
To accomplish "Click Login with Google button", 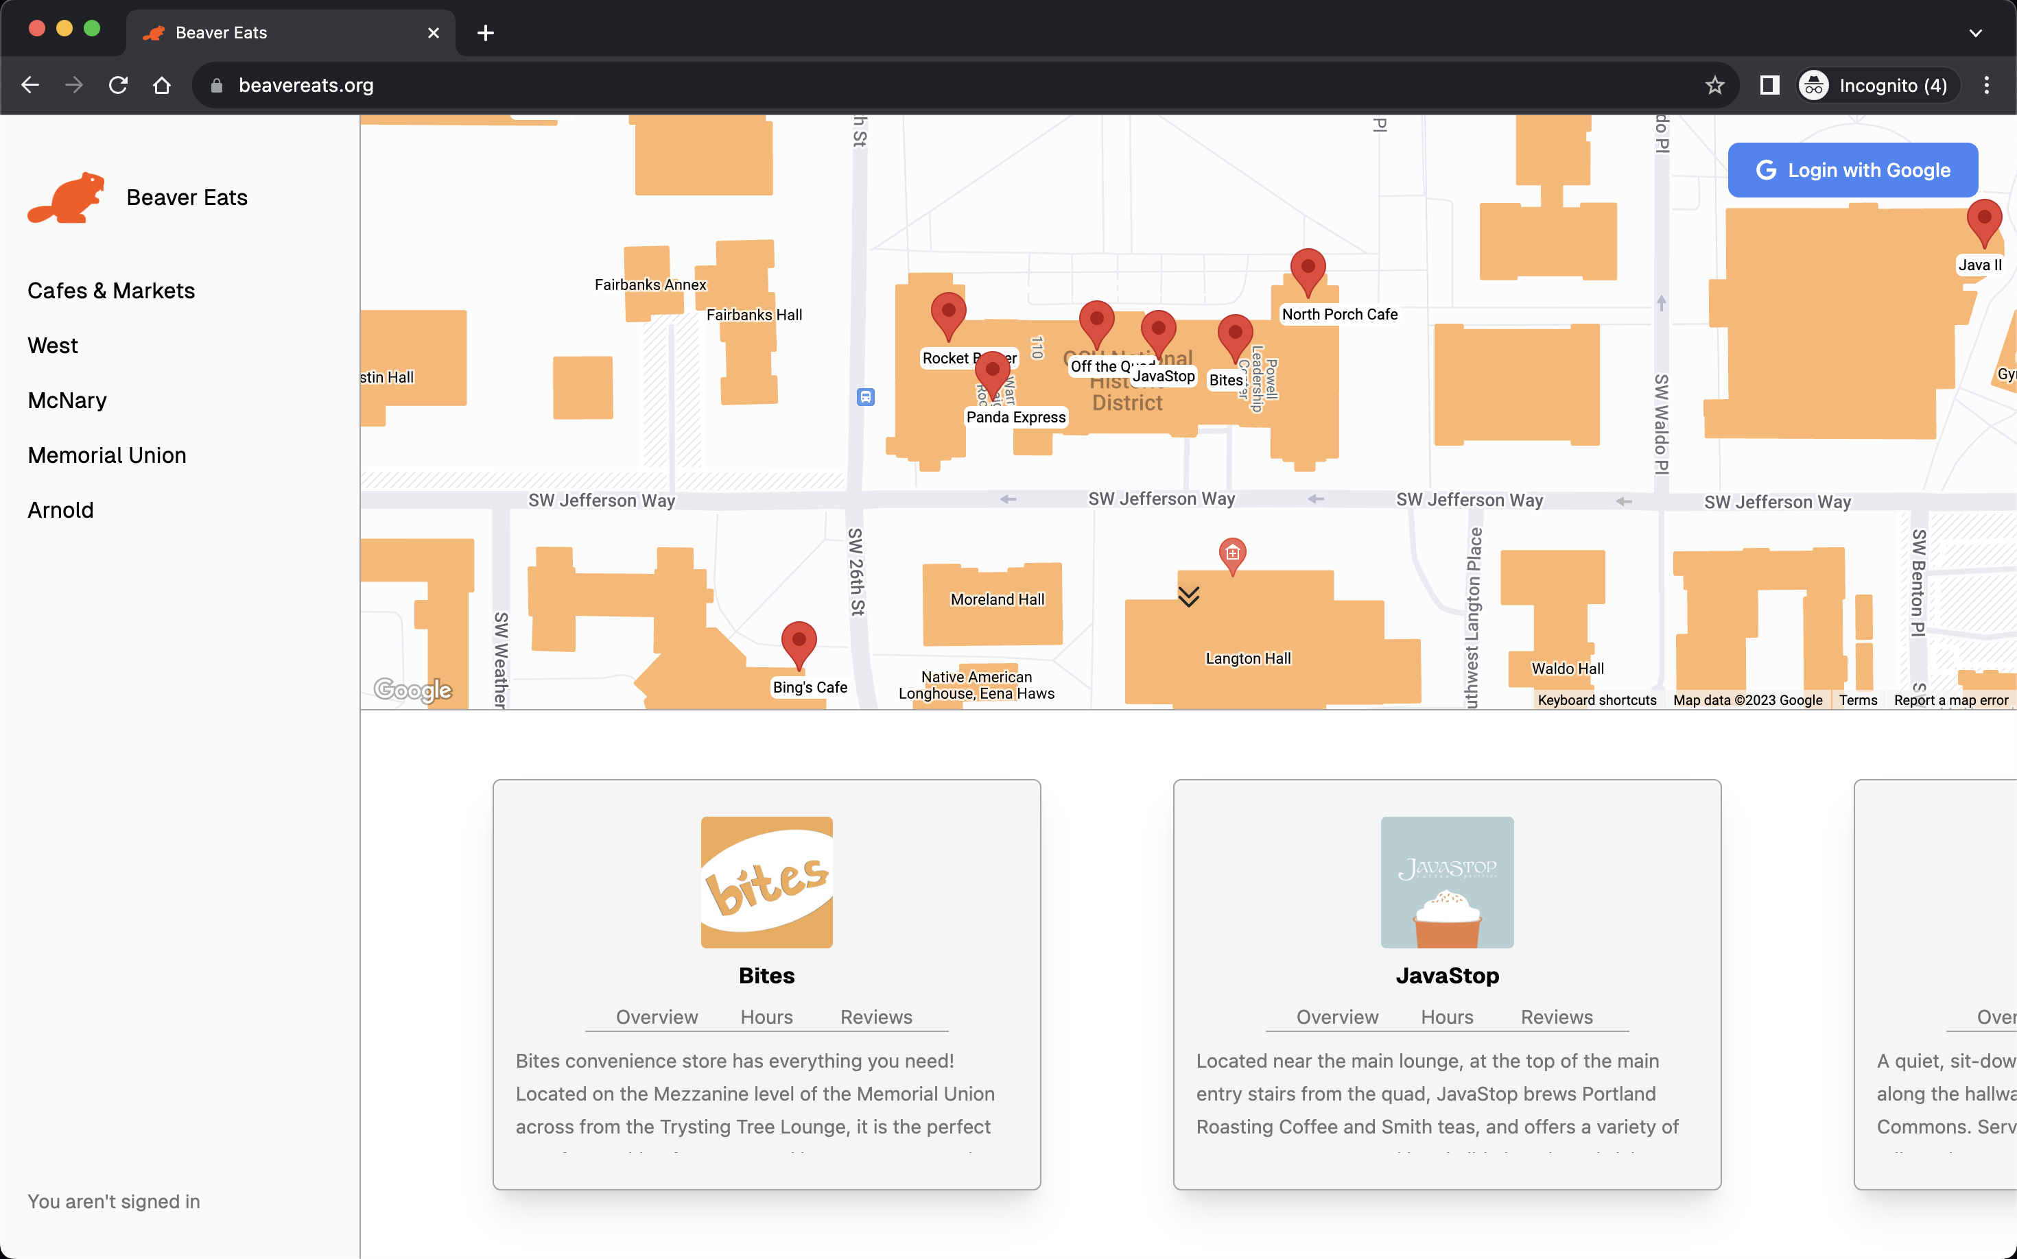I will (1852, 171).
